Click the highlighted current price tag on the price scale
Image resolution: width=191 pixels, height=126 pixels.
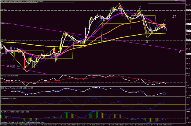point(188,31)
